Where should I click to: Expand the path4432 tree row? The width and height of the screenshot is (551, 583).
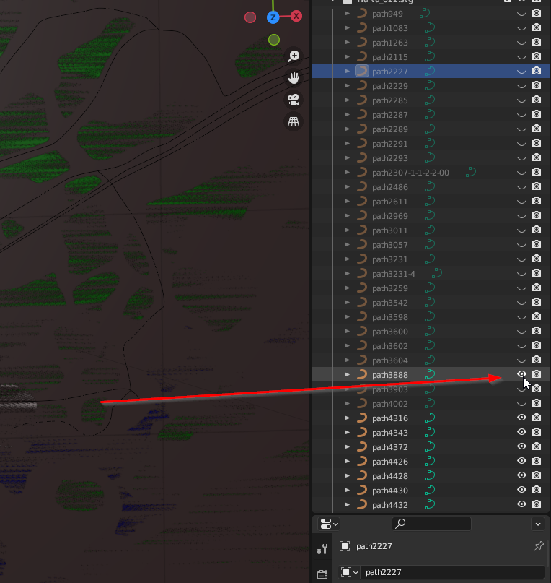(x=348, y=505)
